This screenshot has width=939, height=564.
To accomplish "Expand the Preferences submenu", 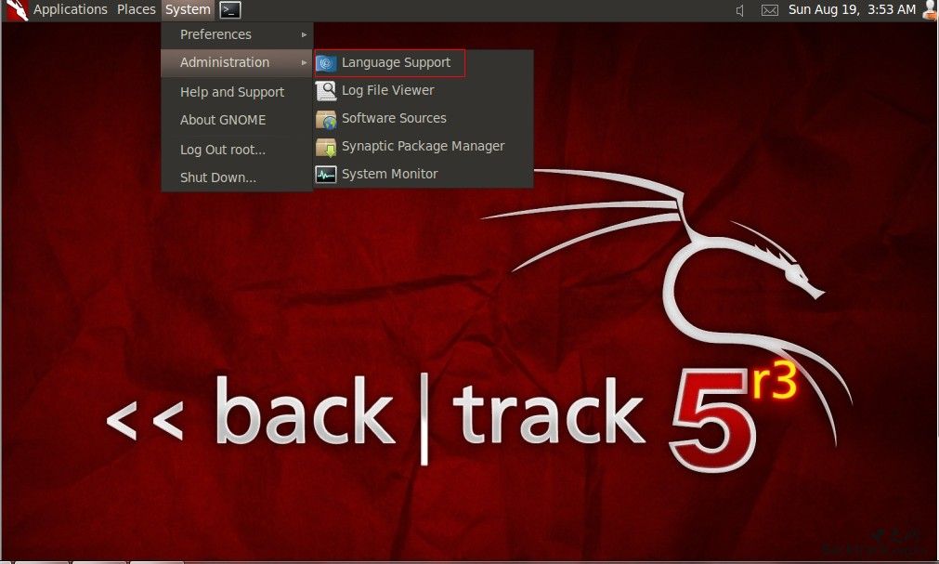I will point(215,34).
